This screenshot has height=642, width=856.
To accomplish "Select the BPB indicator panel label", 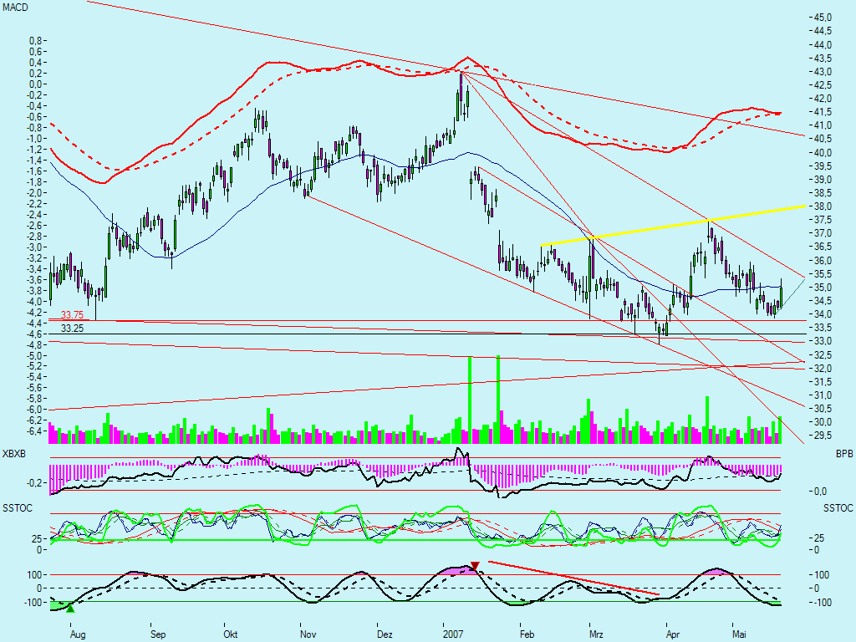I will 844,454.
